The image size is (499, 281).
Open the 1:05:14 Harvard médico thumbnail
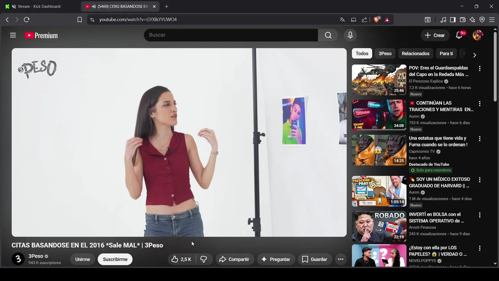pos(379,191)
